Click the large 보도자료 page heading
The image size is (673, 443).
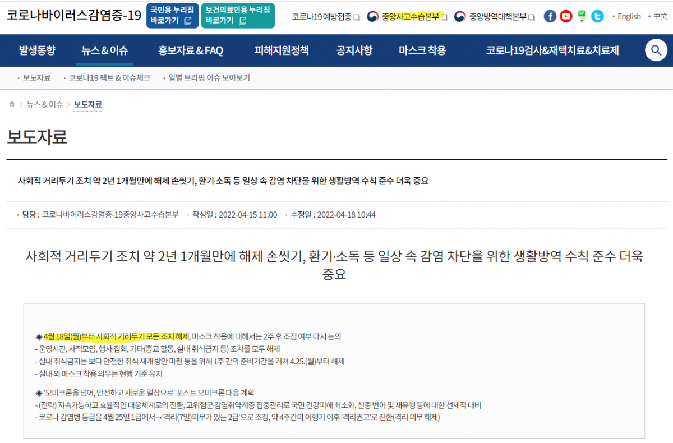[37, 136]
